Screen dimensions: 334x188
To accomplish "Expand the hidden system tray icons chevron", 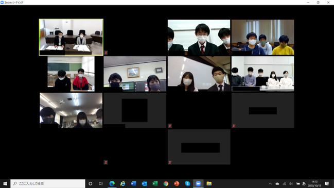I will [x=270, y=183].
